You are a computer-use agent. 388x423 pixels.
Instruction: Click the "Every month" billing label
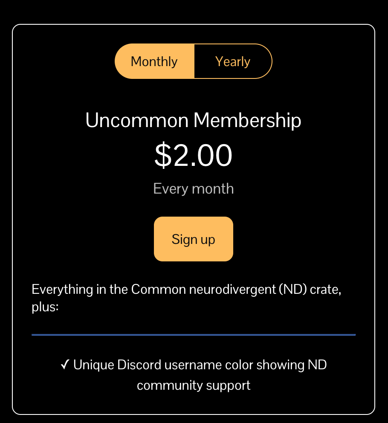pos(193,188)
